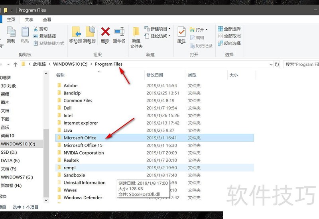Expand the address bar history dropdown

271,65
